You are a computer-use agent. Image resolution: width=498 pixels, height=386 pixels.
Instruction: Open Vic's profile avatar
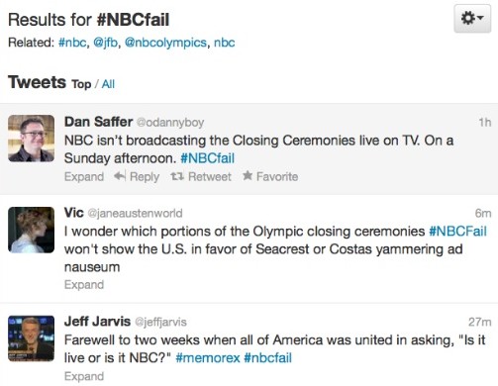click(x=32, y=230)
